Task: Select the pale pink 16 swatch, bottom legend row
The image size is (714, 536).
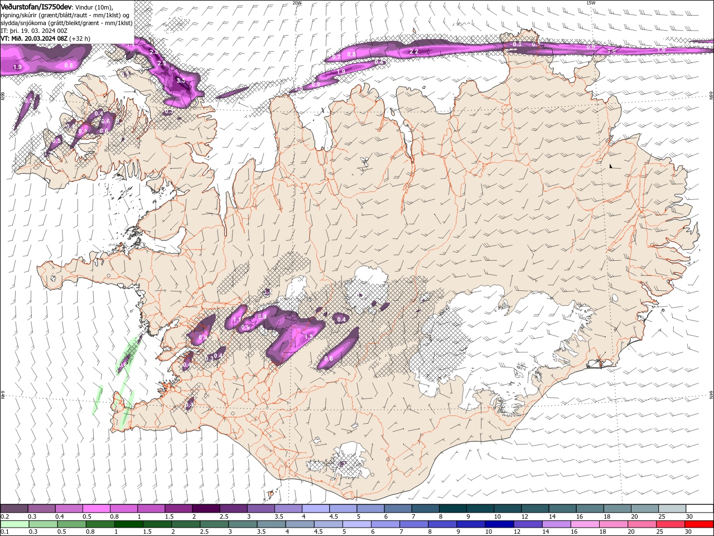Action: (x=585, y=524)
